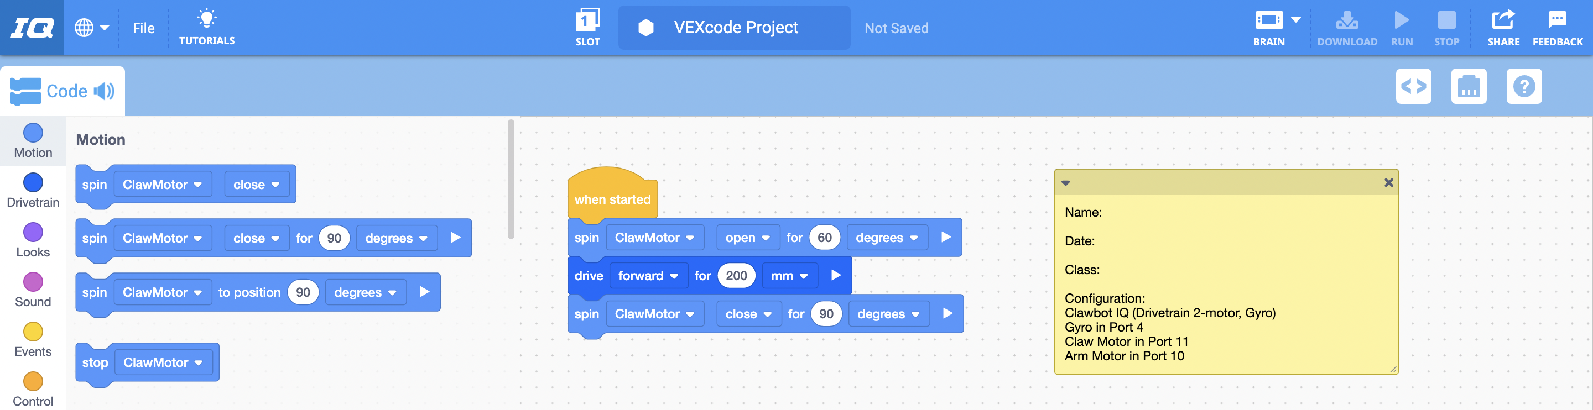Viewport: 1593px width, 410px height.
Task: Open the robot configuration panel
Action: pos(1469,86)
